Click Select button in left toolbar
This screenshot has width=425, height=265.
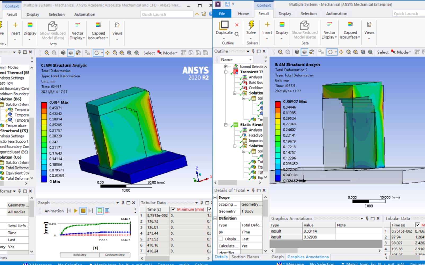coord(149,53)
